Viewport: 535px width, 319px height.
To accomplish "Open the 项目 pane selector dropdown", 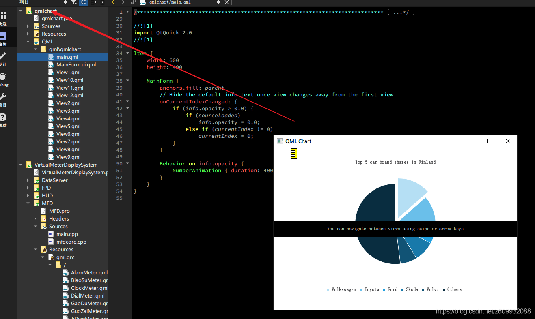I will (65, 3).
